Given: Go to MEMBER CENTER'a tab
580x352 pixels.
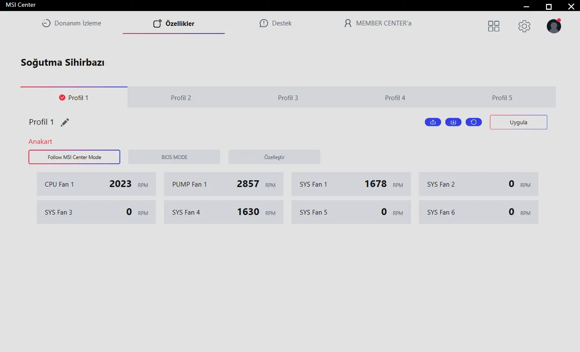Looking at the screenshot, I should point(377,23).
